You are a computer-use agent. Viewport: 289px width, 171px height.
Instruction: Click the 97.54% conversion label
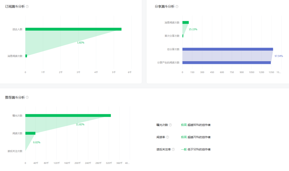click(279, 56)
